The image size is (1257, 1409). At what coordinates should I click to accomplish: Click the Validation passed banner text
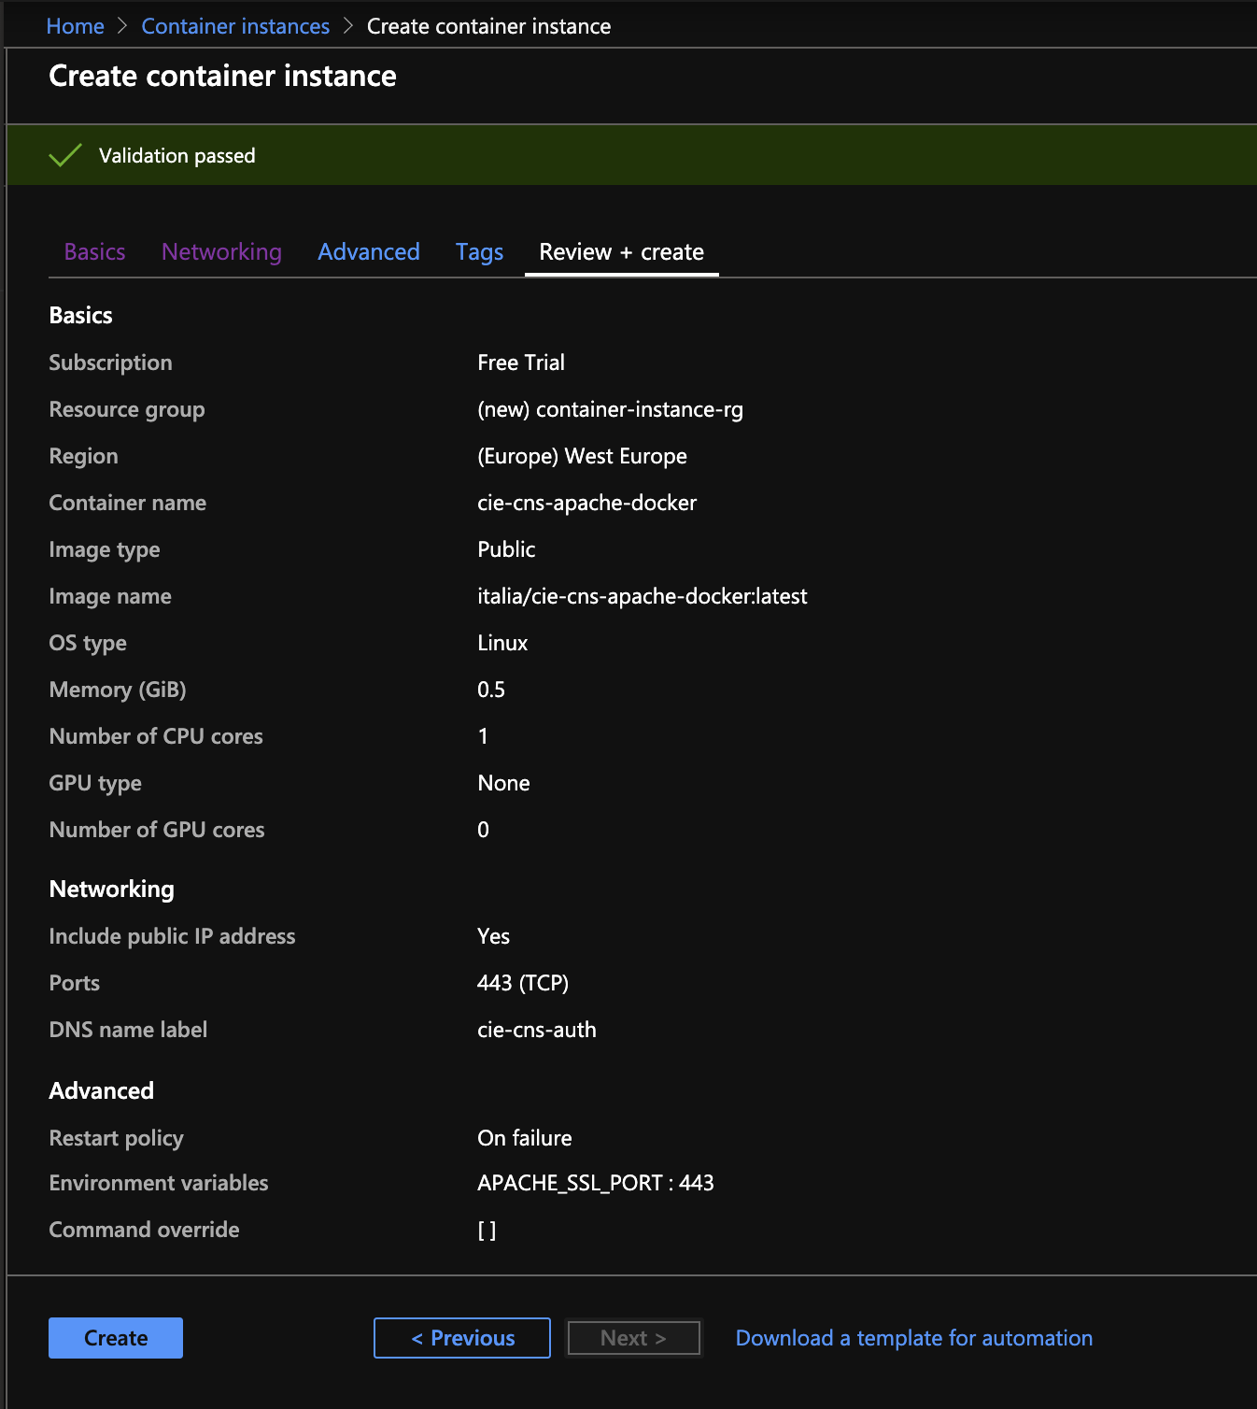[177, 155]
